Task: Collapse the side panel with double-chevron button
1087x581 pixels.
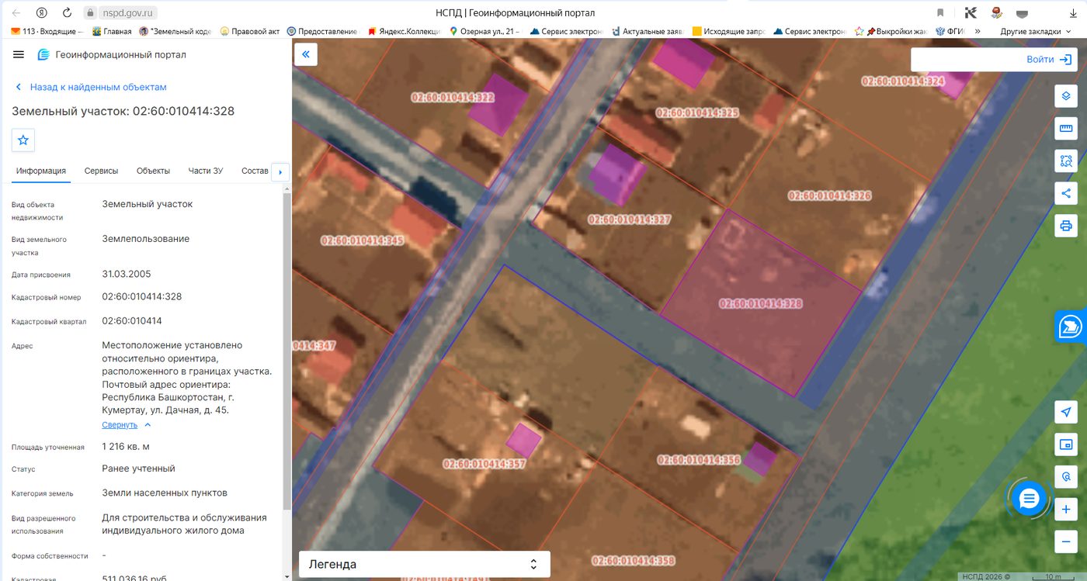Action: click(x=306, y=54)
